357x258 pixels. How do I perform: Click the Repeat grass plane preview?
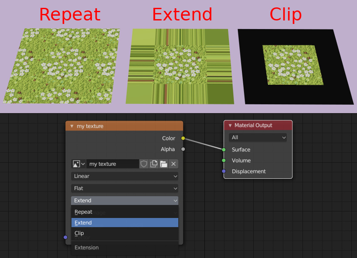(x=61, y=66)
